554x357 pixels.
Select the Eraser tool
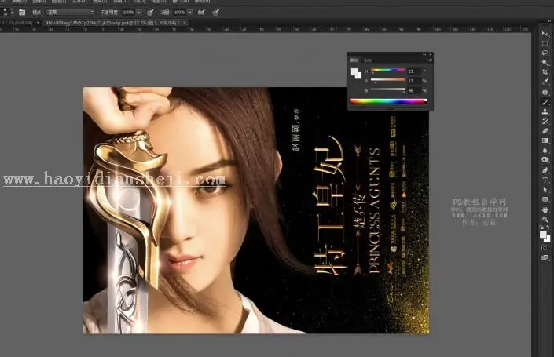pos(545,130)
